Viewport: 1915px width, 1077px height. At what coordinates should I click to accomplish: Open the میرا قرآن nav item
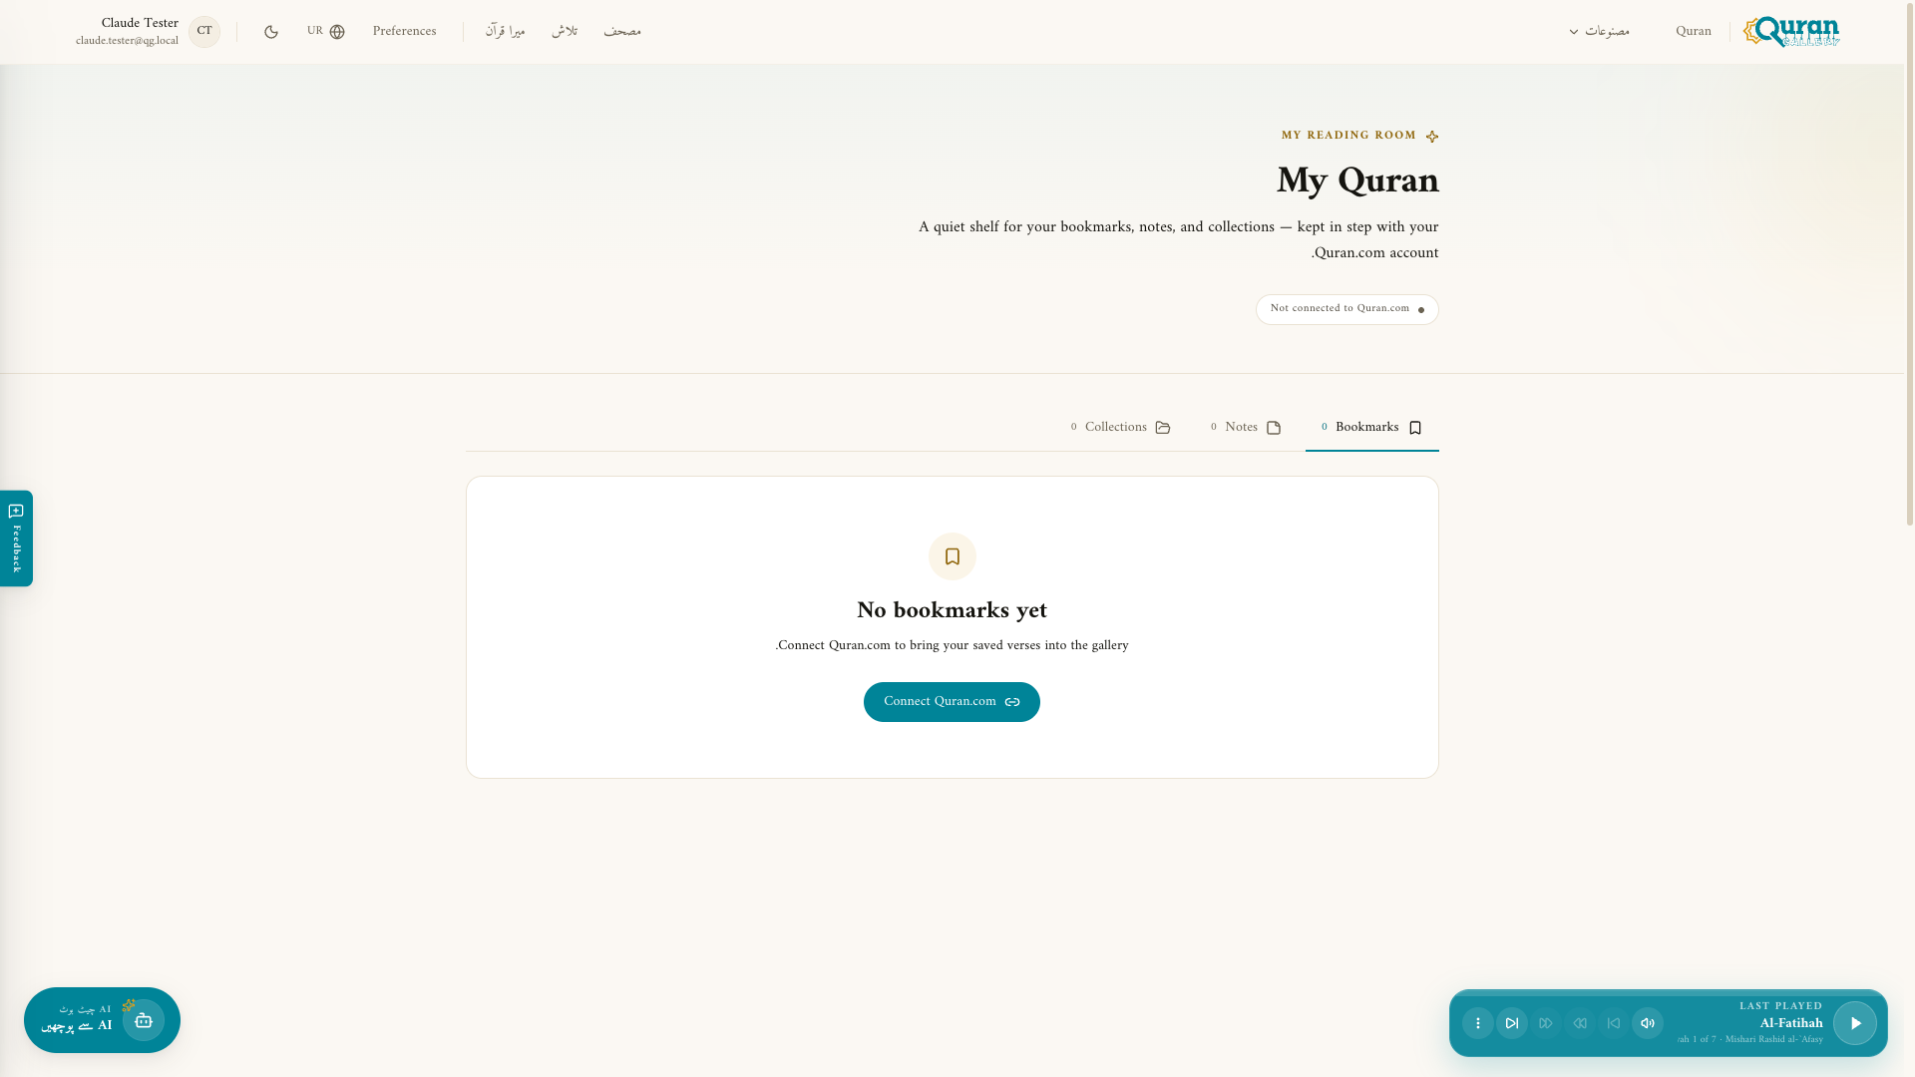(506, 32)
